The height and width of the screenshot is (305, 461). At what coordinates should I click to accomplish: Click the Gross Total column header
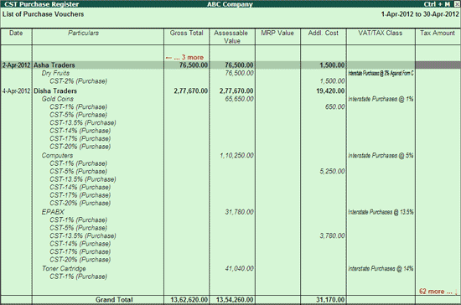186,33
